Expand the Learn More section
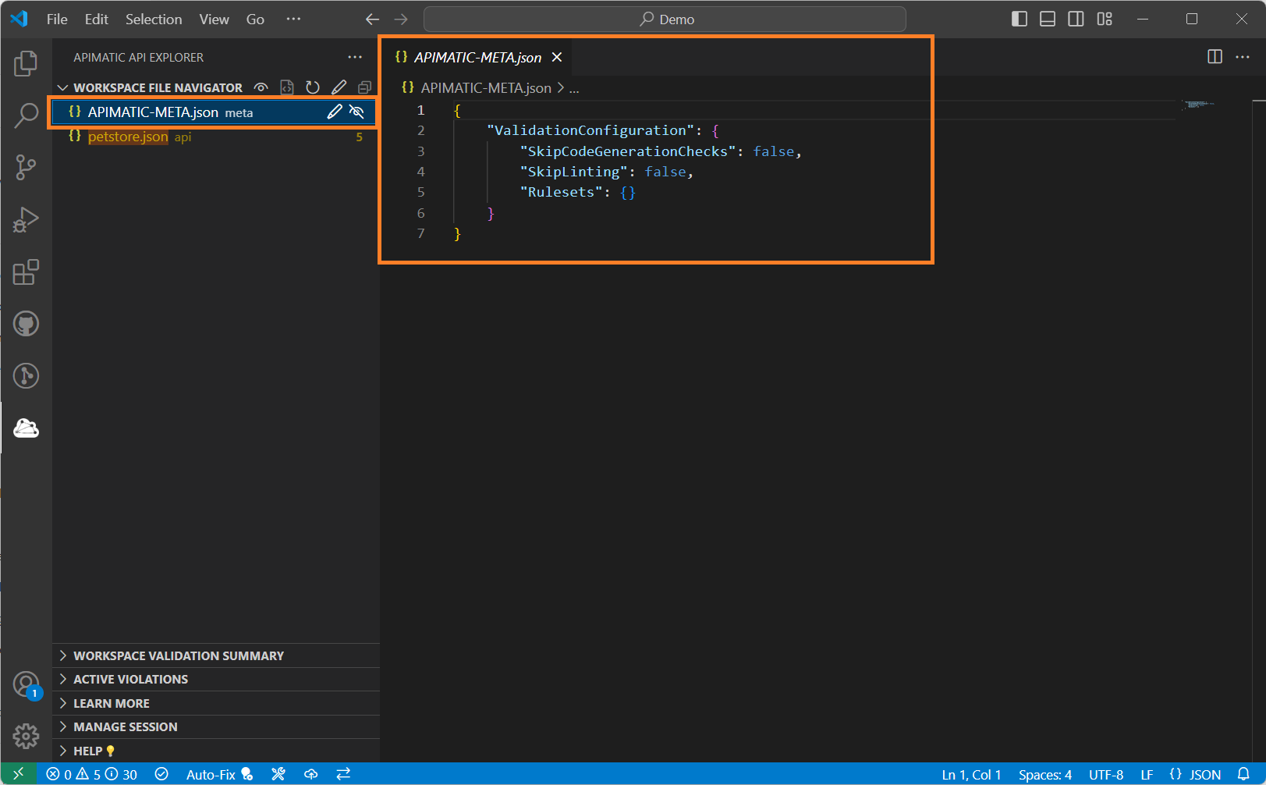This screenshot has width=1266, height=785. click(x=216, y=703)
